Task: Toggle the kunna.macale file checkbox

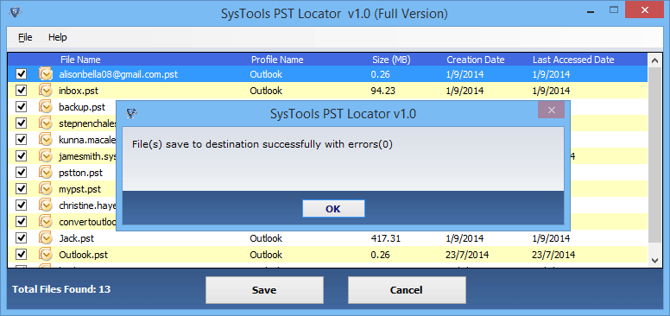Action: (21, 140)
